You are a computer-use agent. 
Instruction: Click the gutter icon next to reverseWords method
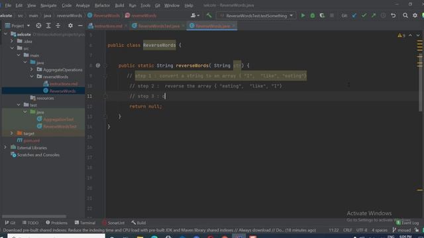pyautogui.click(x=98, y=65)
